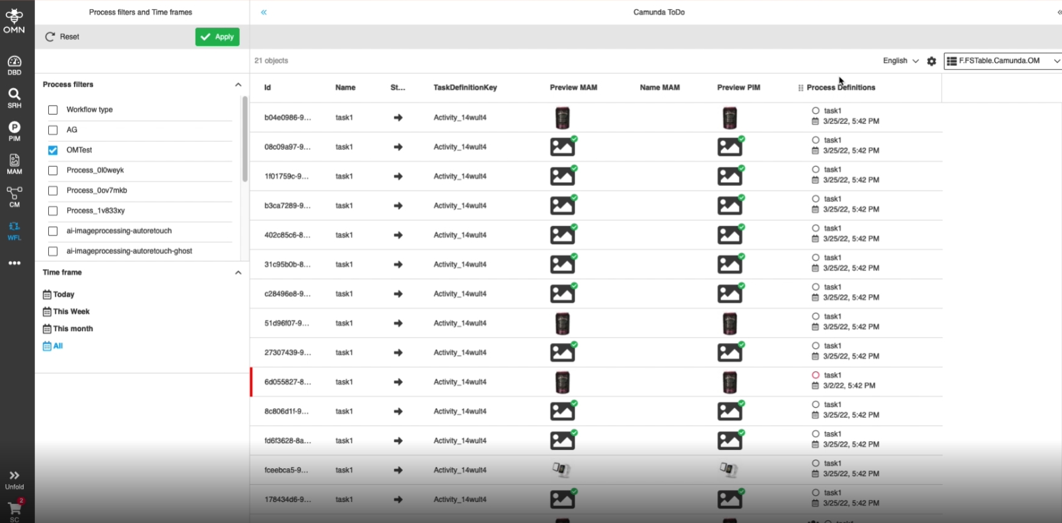Screen dimensions: 1062x523
Task: Reset the process filters
Action: coord(62,37)
